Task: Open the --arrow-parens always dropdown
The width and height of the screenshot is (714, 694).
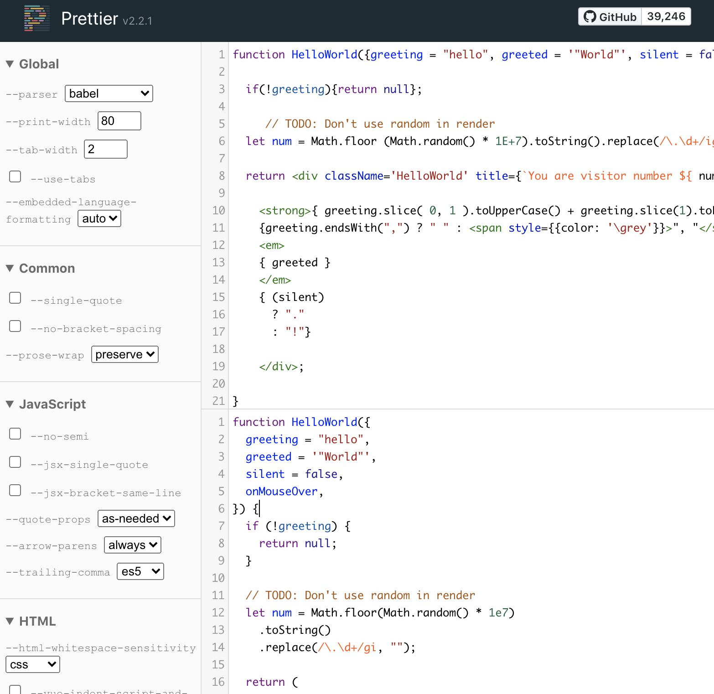Action: [133, 545]
